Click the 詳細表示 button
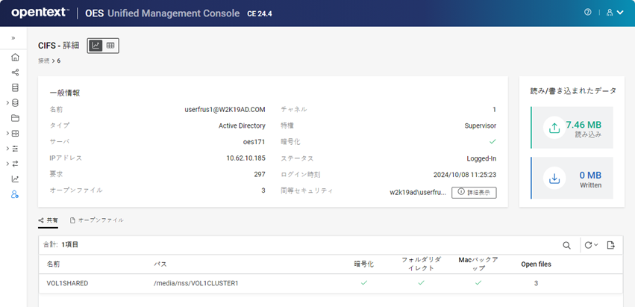Image resolution: width=635 pixels, height=307 pixels. point(474,192)
